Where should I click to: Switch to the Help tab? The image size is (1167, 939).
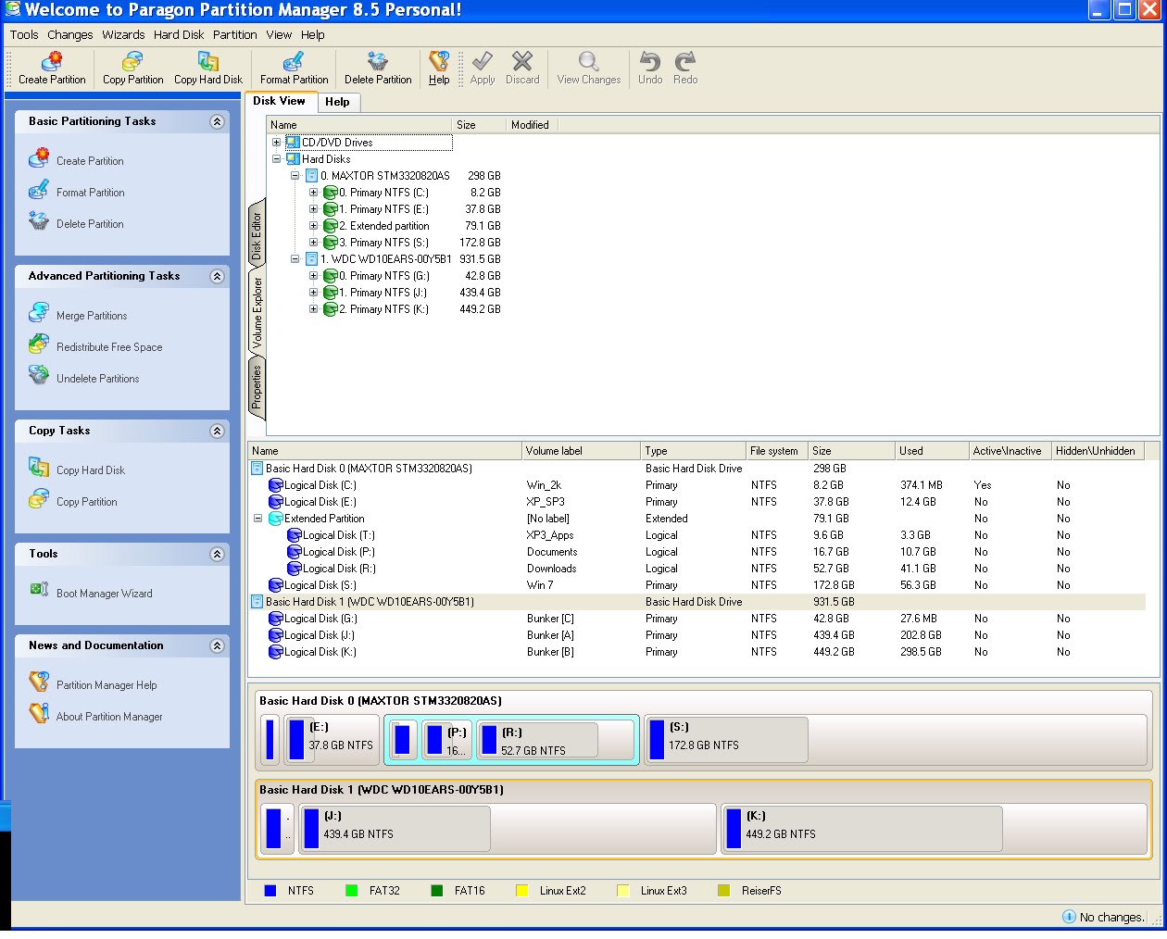(x=337, y=102)
